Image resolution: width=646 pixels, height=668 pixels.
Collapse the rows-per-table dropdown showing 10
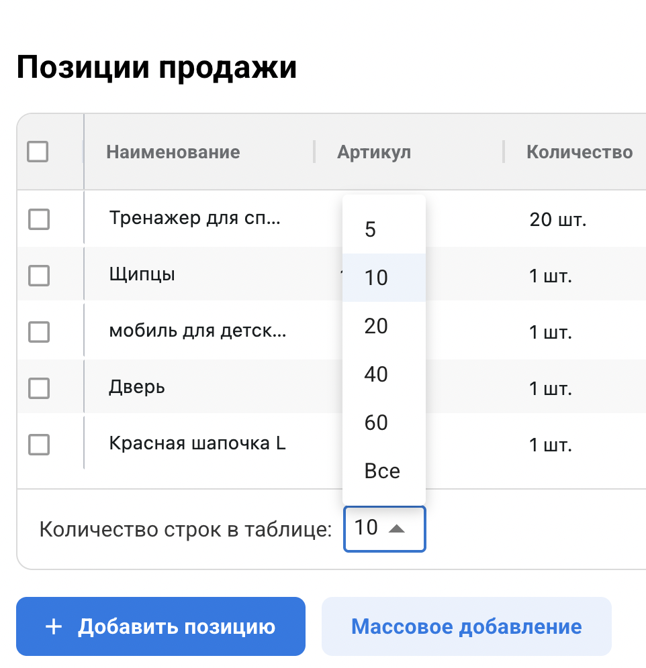point(383,528)
